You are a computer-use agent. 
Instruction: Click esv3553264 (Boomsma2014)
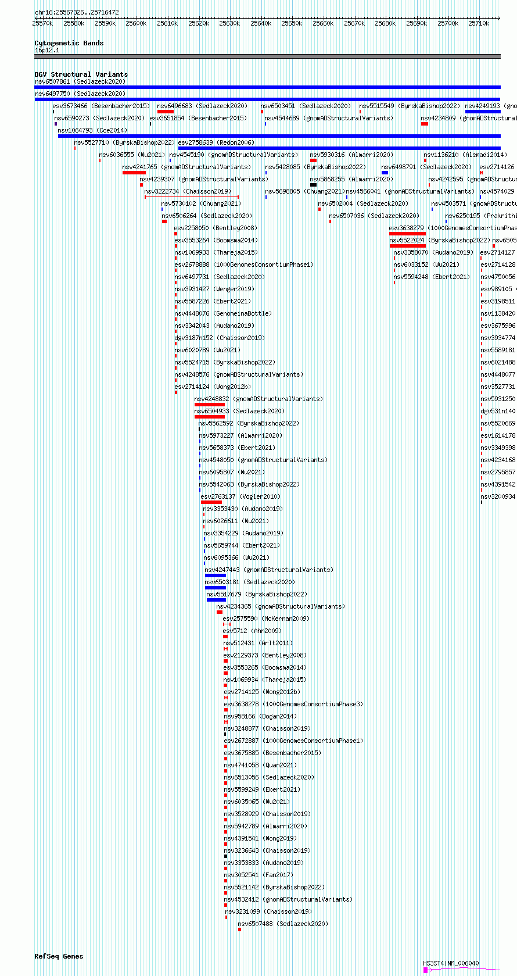(x=216, y=240)
